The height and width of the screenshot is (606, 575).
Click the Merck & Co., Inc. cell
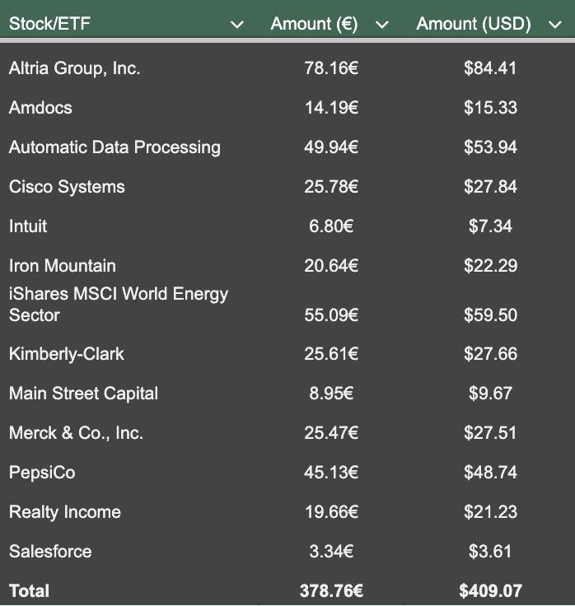pyautogui.click(x=76, y=433)
